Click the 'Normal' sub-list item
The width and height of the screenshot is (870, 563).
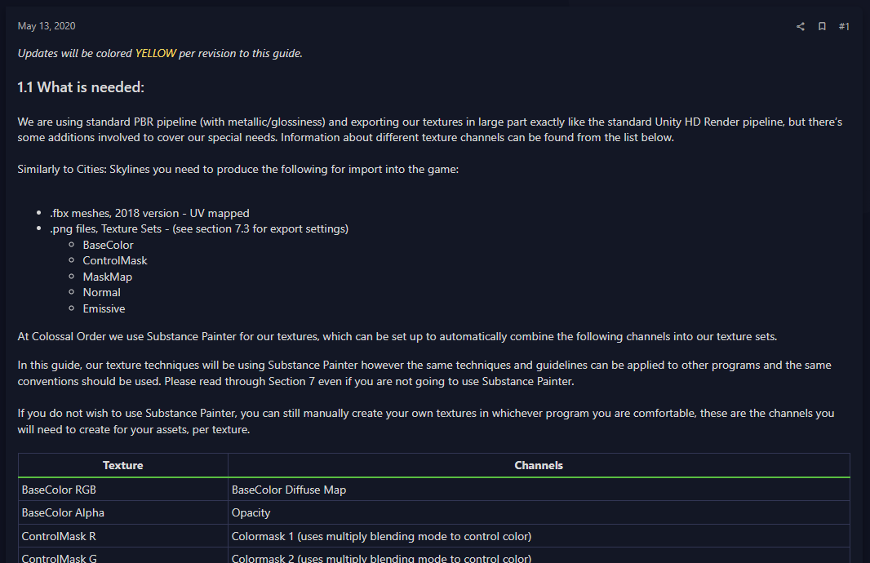point(101,292)
